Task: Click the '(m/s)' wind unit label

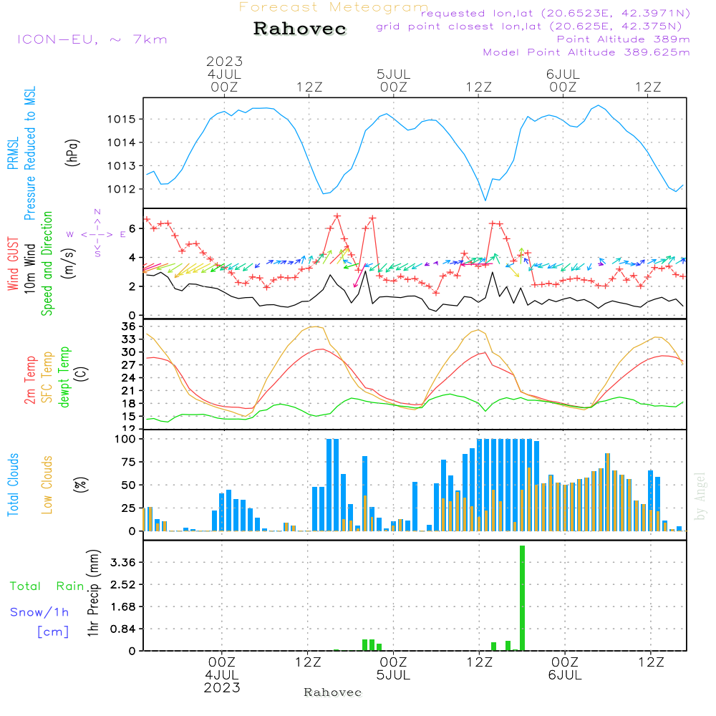Action: point(69,263)
